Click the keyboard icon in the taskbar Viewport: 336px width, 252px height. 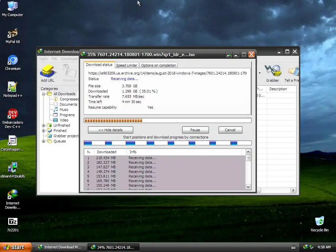pos(293,247)
